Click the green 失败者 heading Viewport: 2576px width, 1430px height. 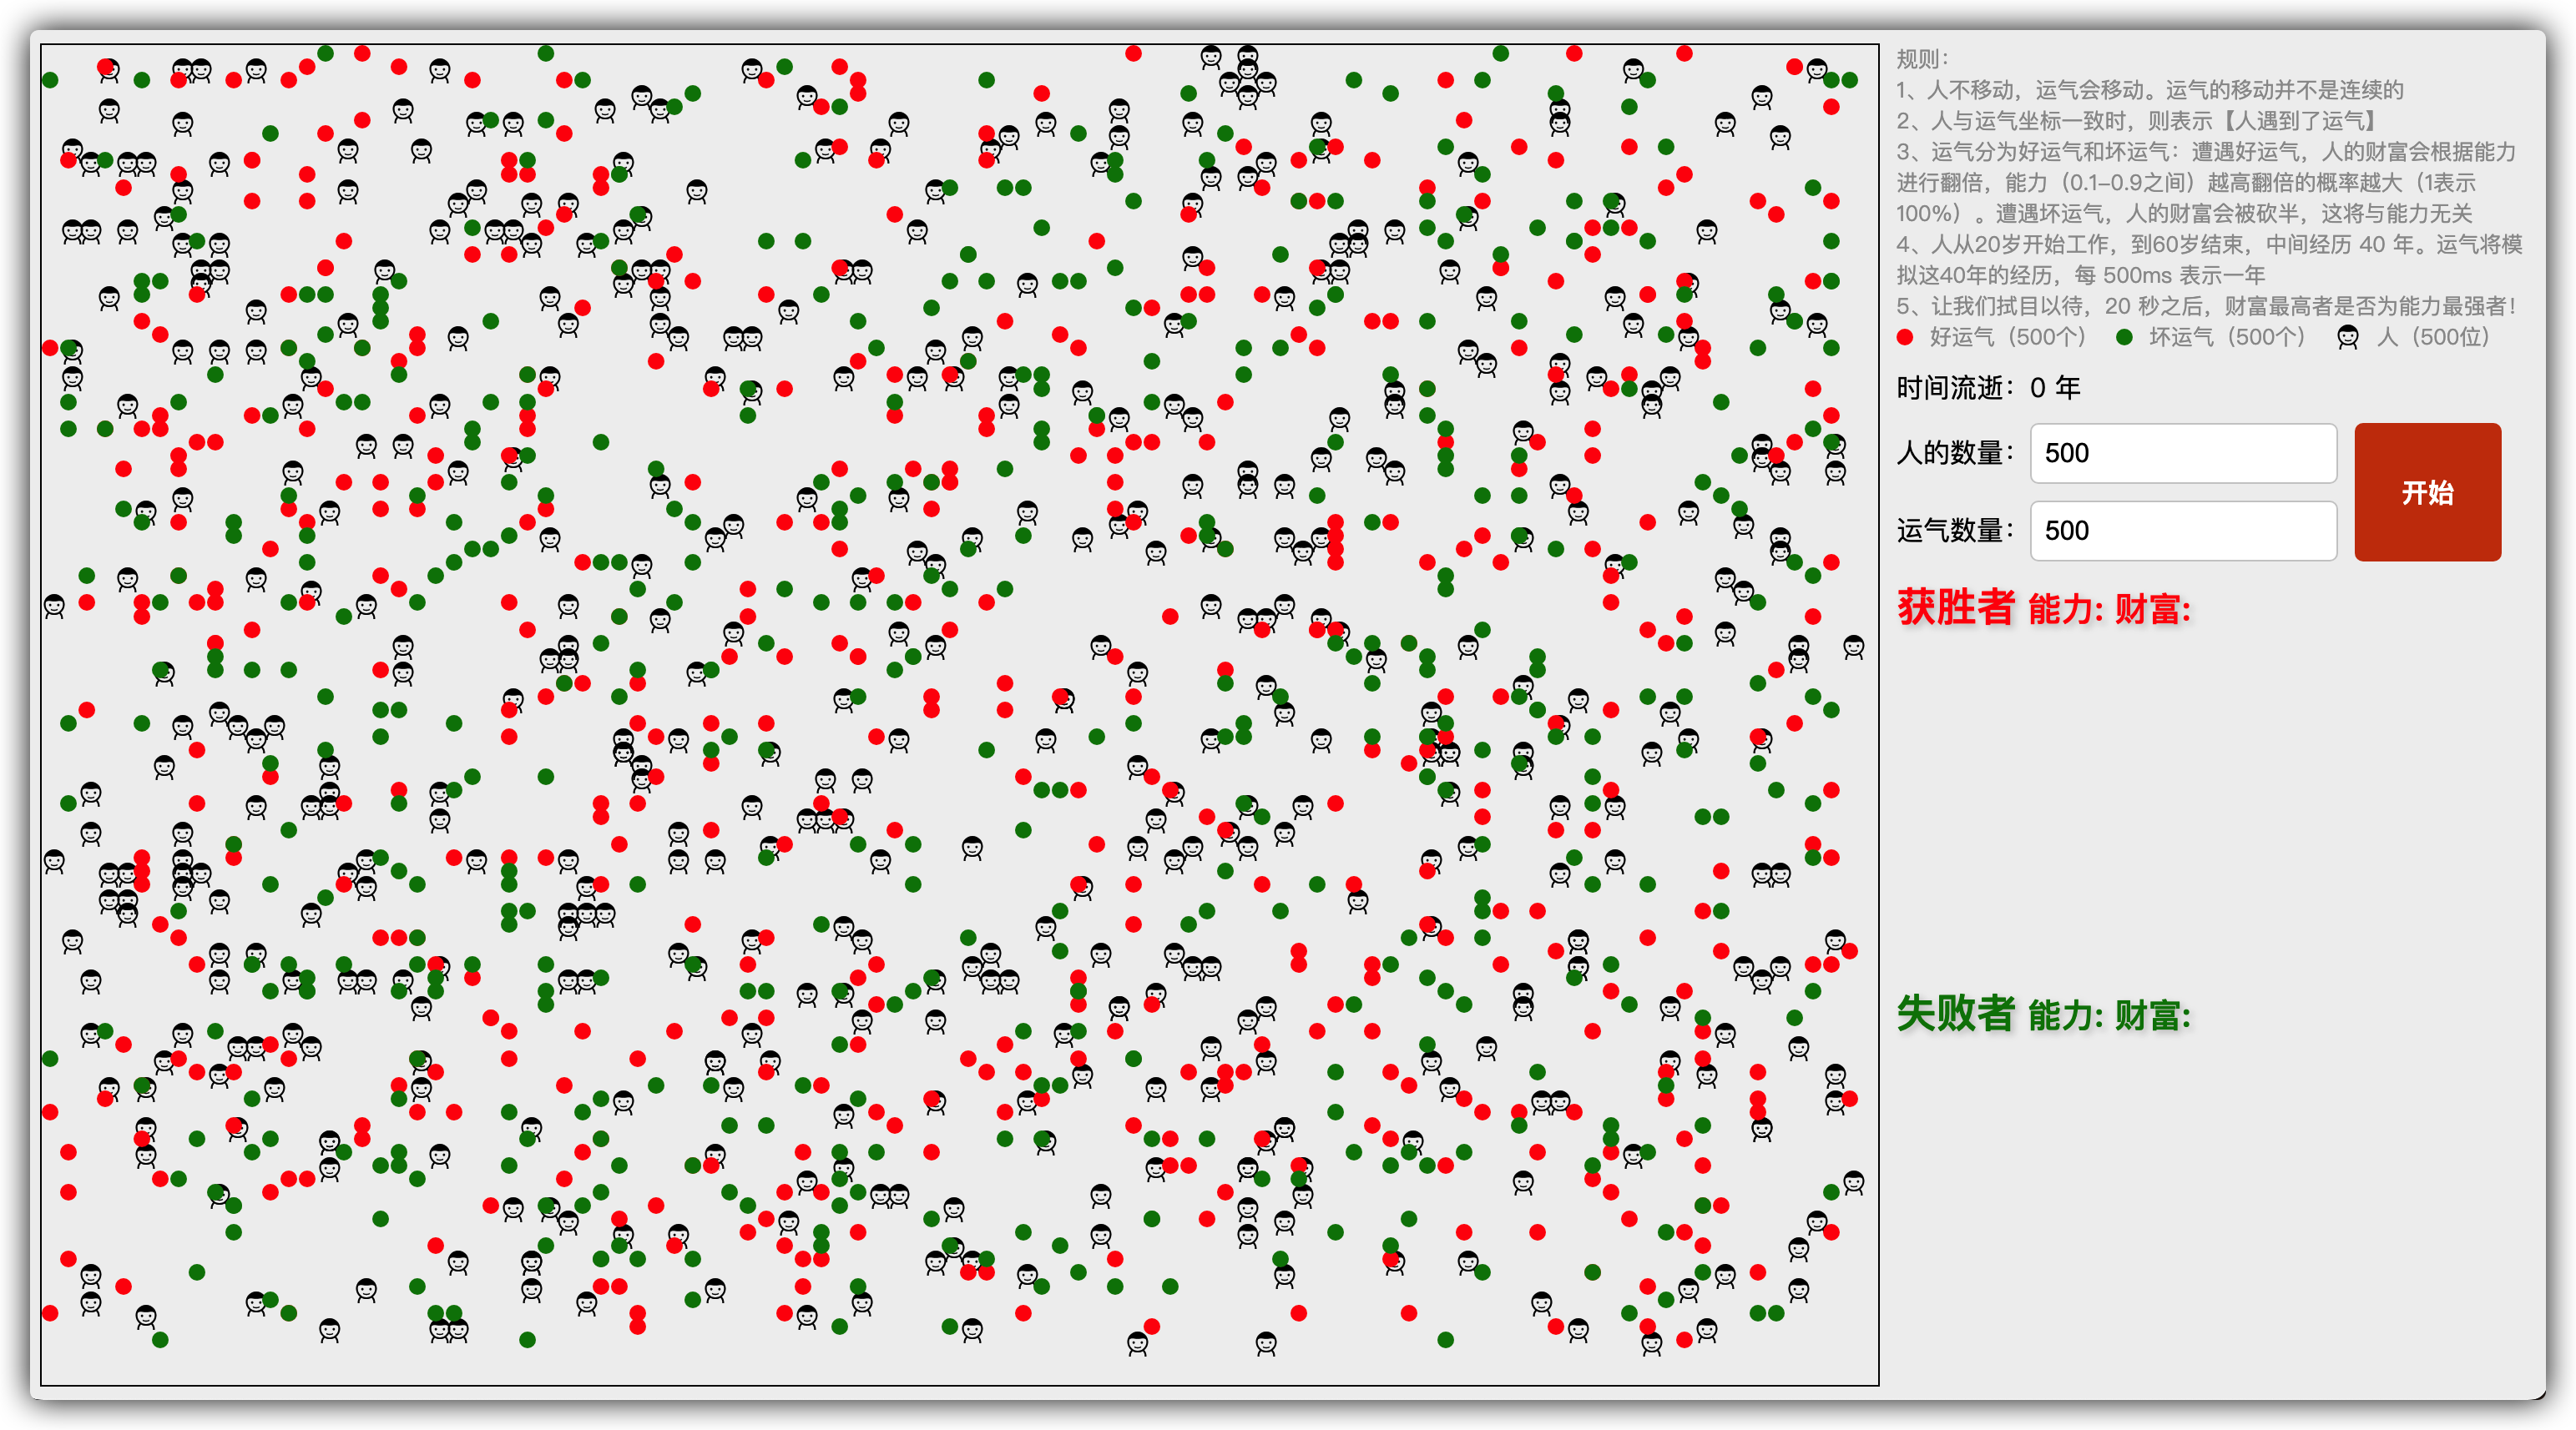tap(1955, 1014)
